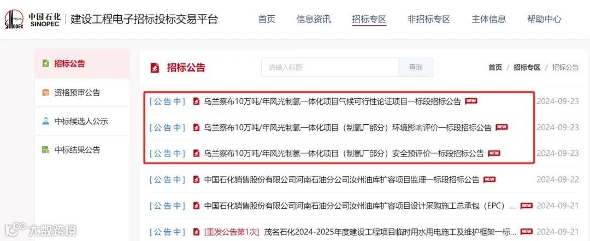Click the document icon of 设计采购施工总承包 row
The image size is (590, 241).
coord(196,206)
